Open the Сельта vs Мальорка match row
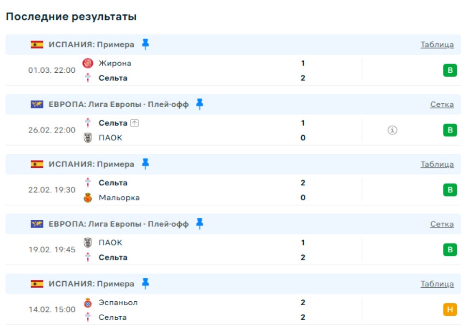This screenshot has height=325, width=468. click(194, 190)
